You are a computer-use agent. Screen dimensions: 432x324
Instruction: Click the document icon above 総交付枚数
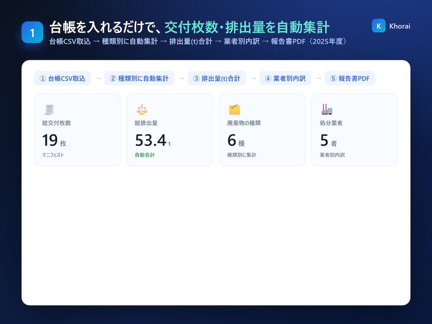[49, 109]
